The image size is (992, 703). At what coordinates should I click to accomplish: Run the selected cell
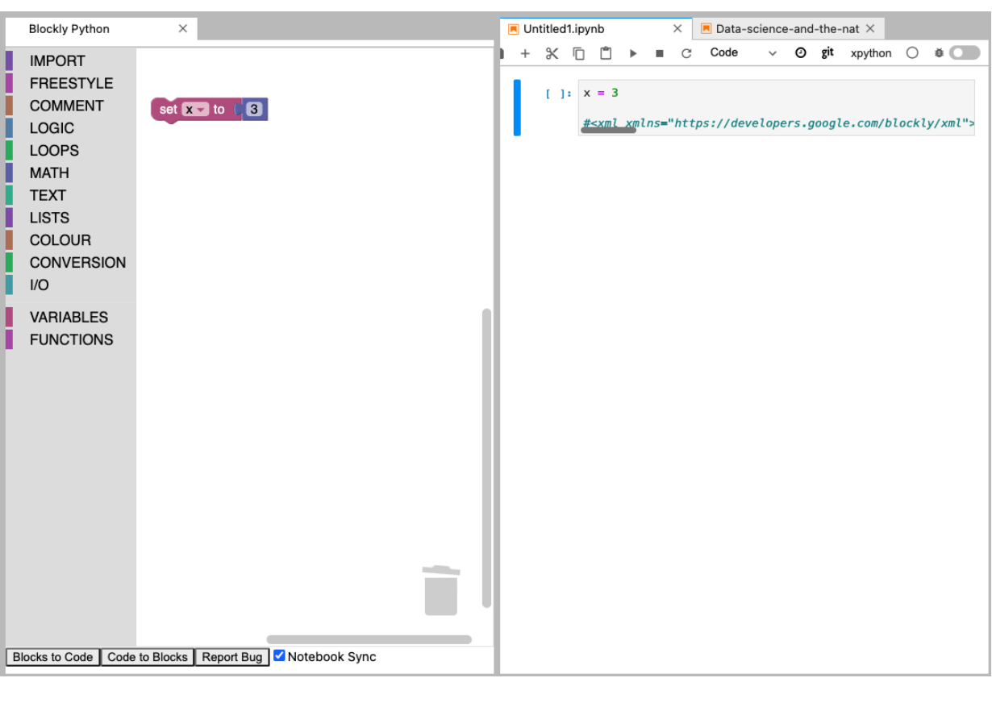point(633,53)
